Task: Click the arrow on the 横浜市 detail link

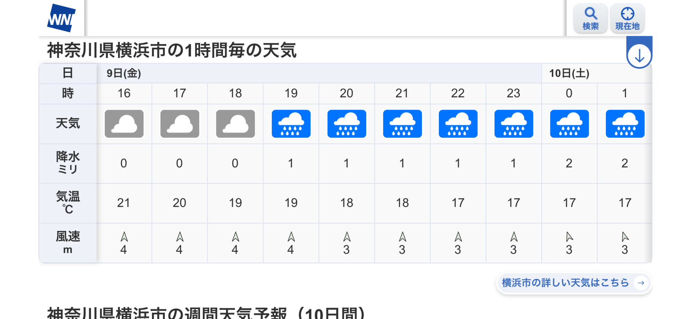Action: (x=641, y=283)
